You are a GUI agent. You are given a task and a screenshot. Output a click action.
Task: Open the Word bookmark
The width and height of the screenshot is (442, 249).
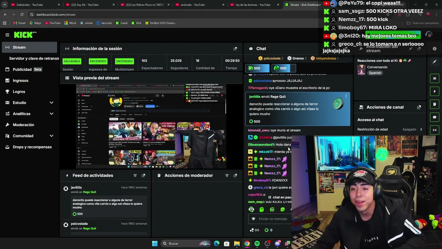click(70, 23)
